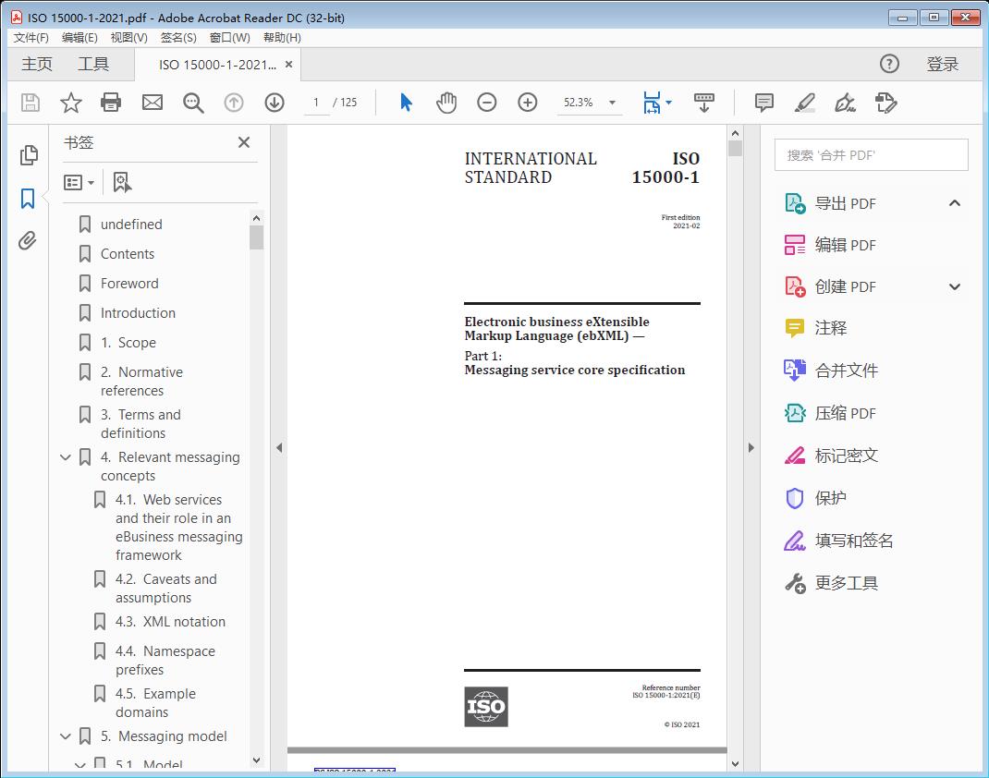Collapse the '4. Relevant messaging concepts' bookmark

pos(65,456)
